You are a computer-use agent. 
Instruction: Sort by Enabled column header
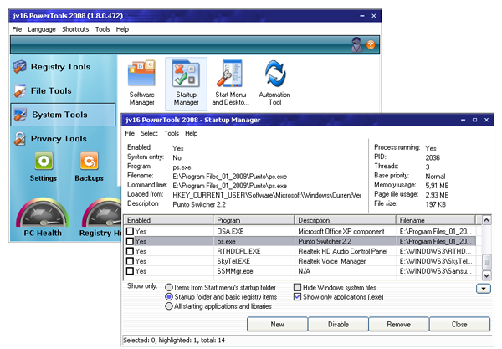pos(168,220)
